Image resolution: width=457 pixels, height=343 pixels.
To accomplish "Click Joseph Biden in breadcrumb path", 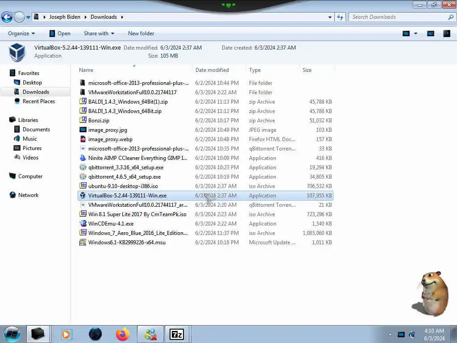I will [x=65, y=17].
